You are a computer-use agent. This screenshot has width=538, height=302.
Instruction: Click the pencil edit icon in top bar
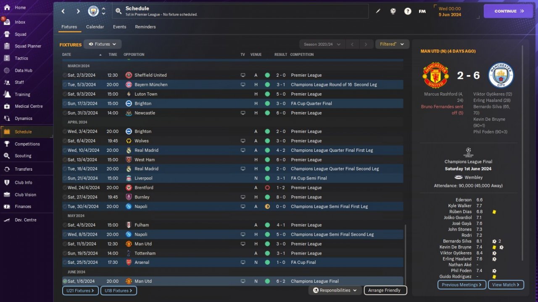pos(378,11)
